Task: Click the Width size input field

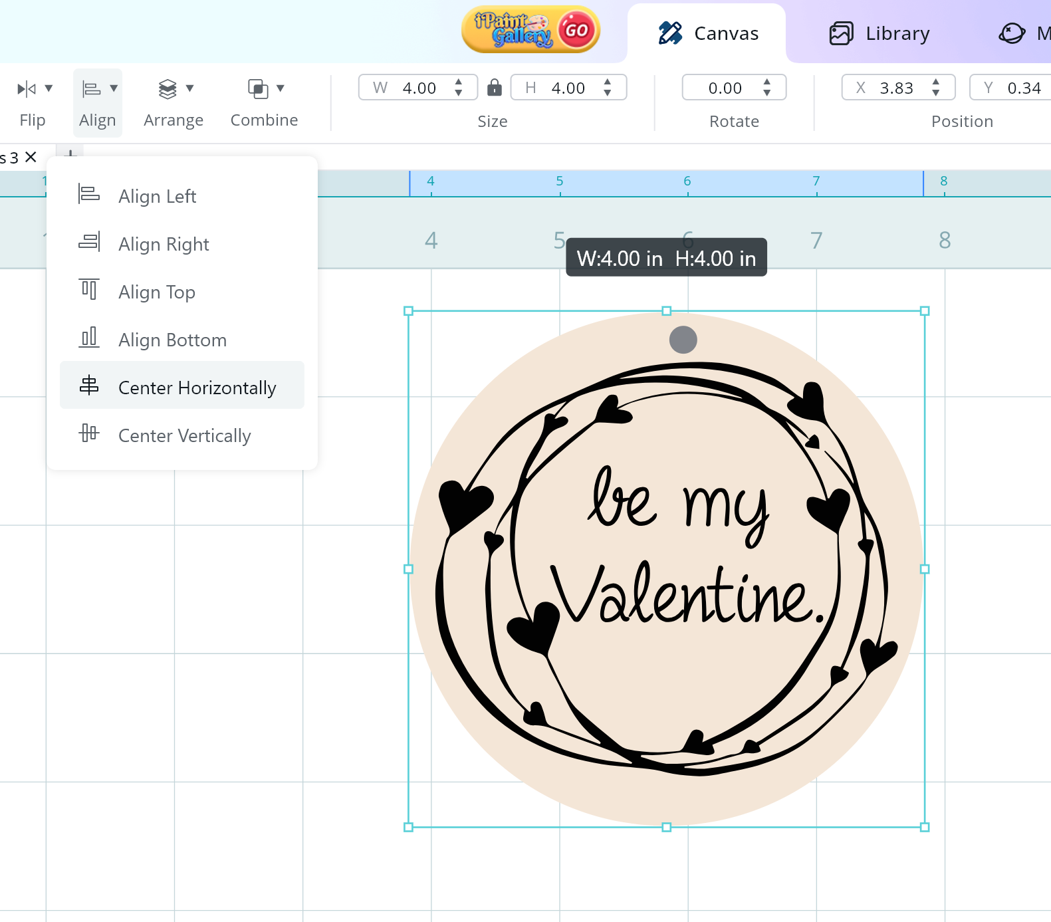Action: coord(419,88)
